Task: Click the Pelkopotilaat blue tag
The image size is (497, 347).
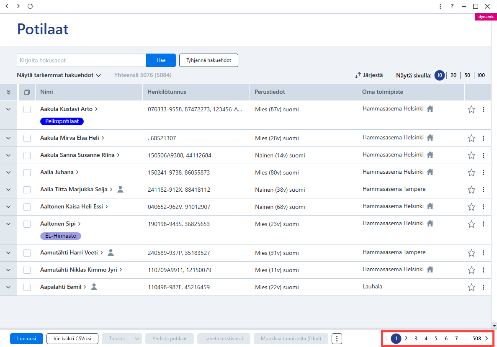Action: click(62, 121)
